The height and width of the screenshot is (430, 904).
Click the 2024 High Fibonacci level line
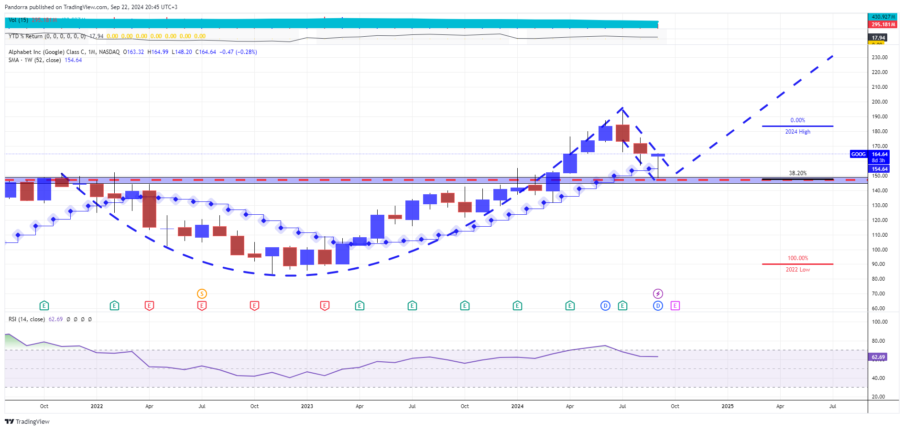point(797,126)
